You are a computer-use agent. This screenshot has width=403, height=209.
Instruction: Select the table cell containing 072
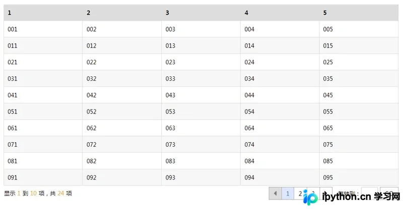tap(122, 144)
